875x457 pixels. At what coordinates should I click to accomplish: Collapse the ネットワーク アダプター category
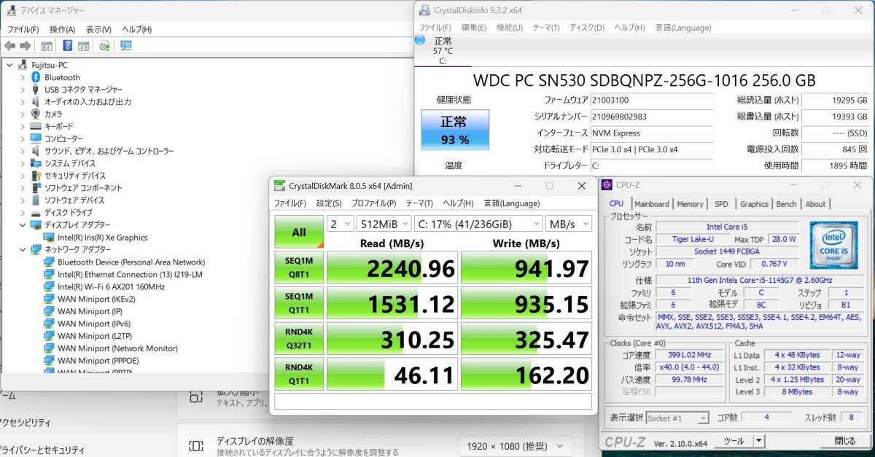[x=23, y=249]
